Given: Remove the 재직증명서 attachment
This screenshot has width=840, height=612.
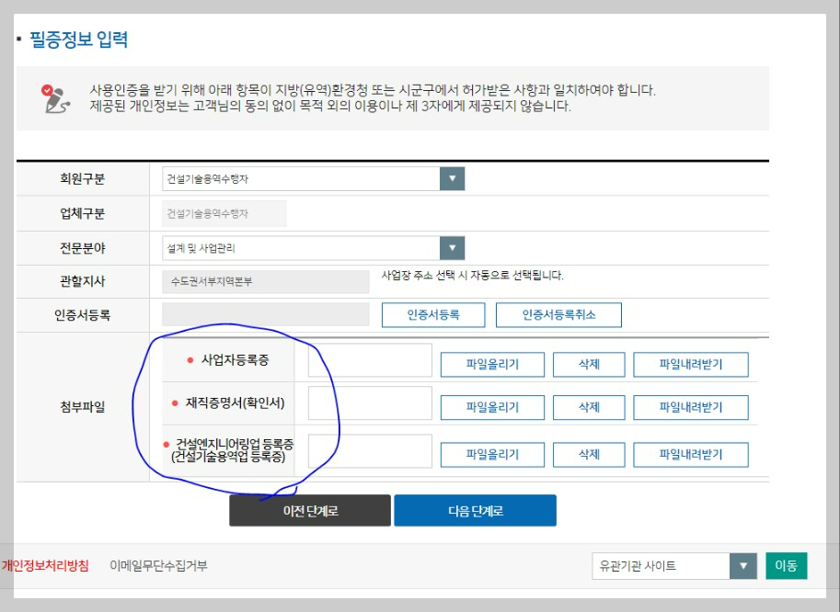Looking at the screenshot, I should coord(588,407).
